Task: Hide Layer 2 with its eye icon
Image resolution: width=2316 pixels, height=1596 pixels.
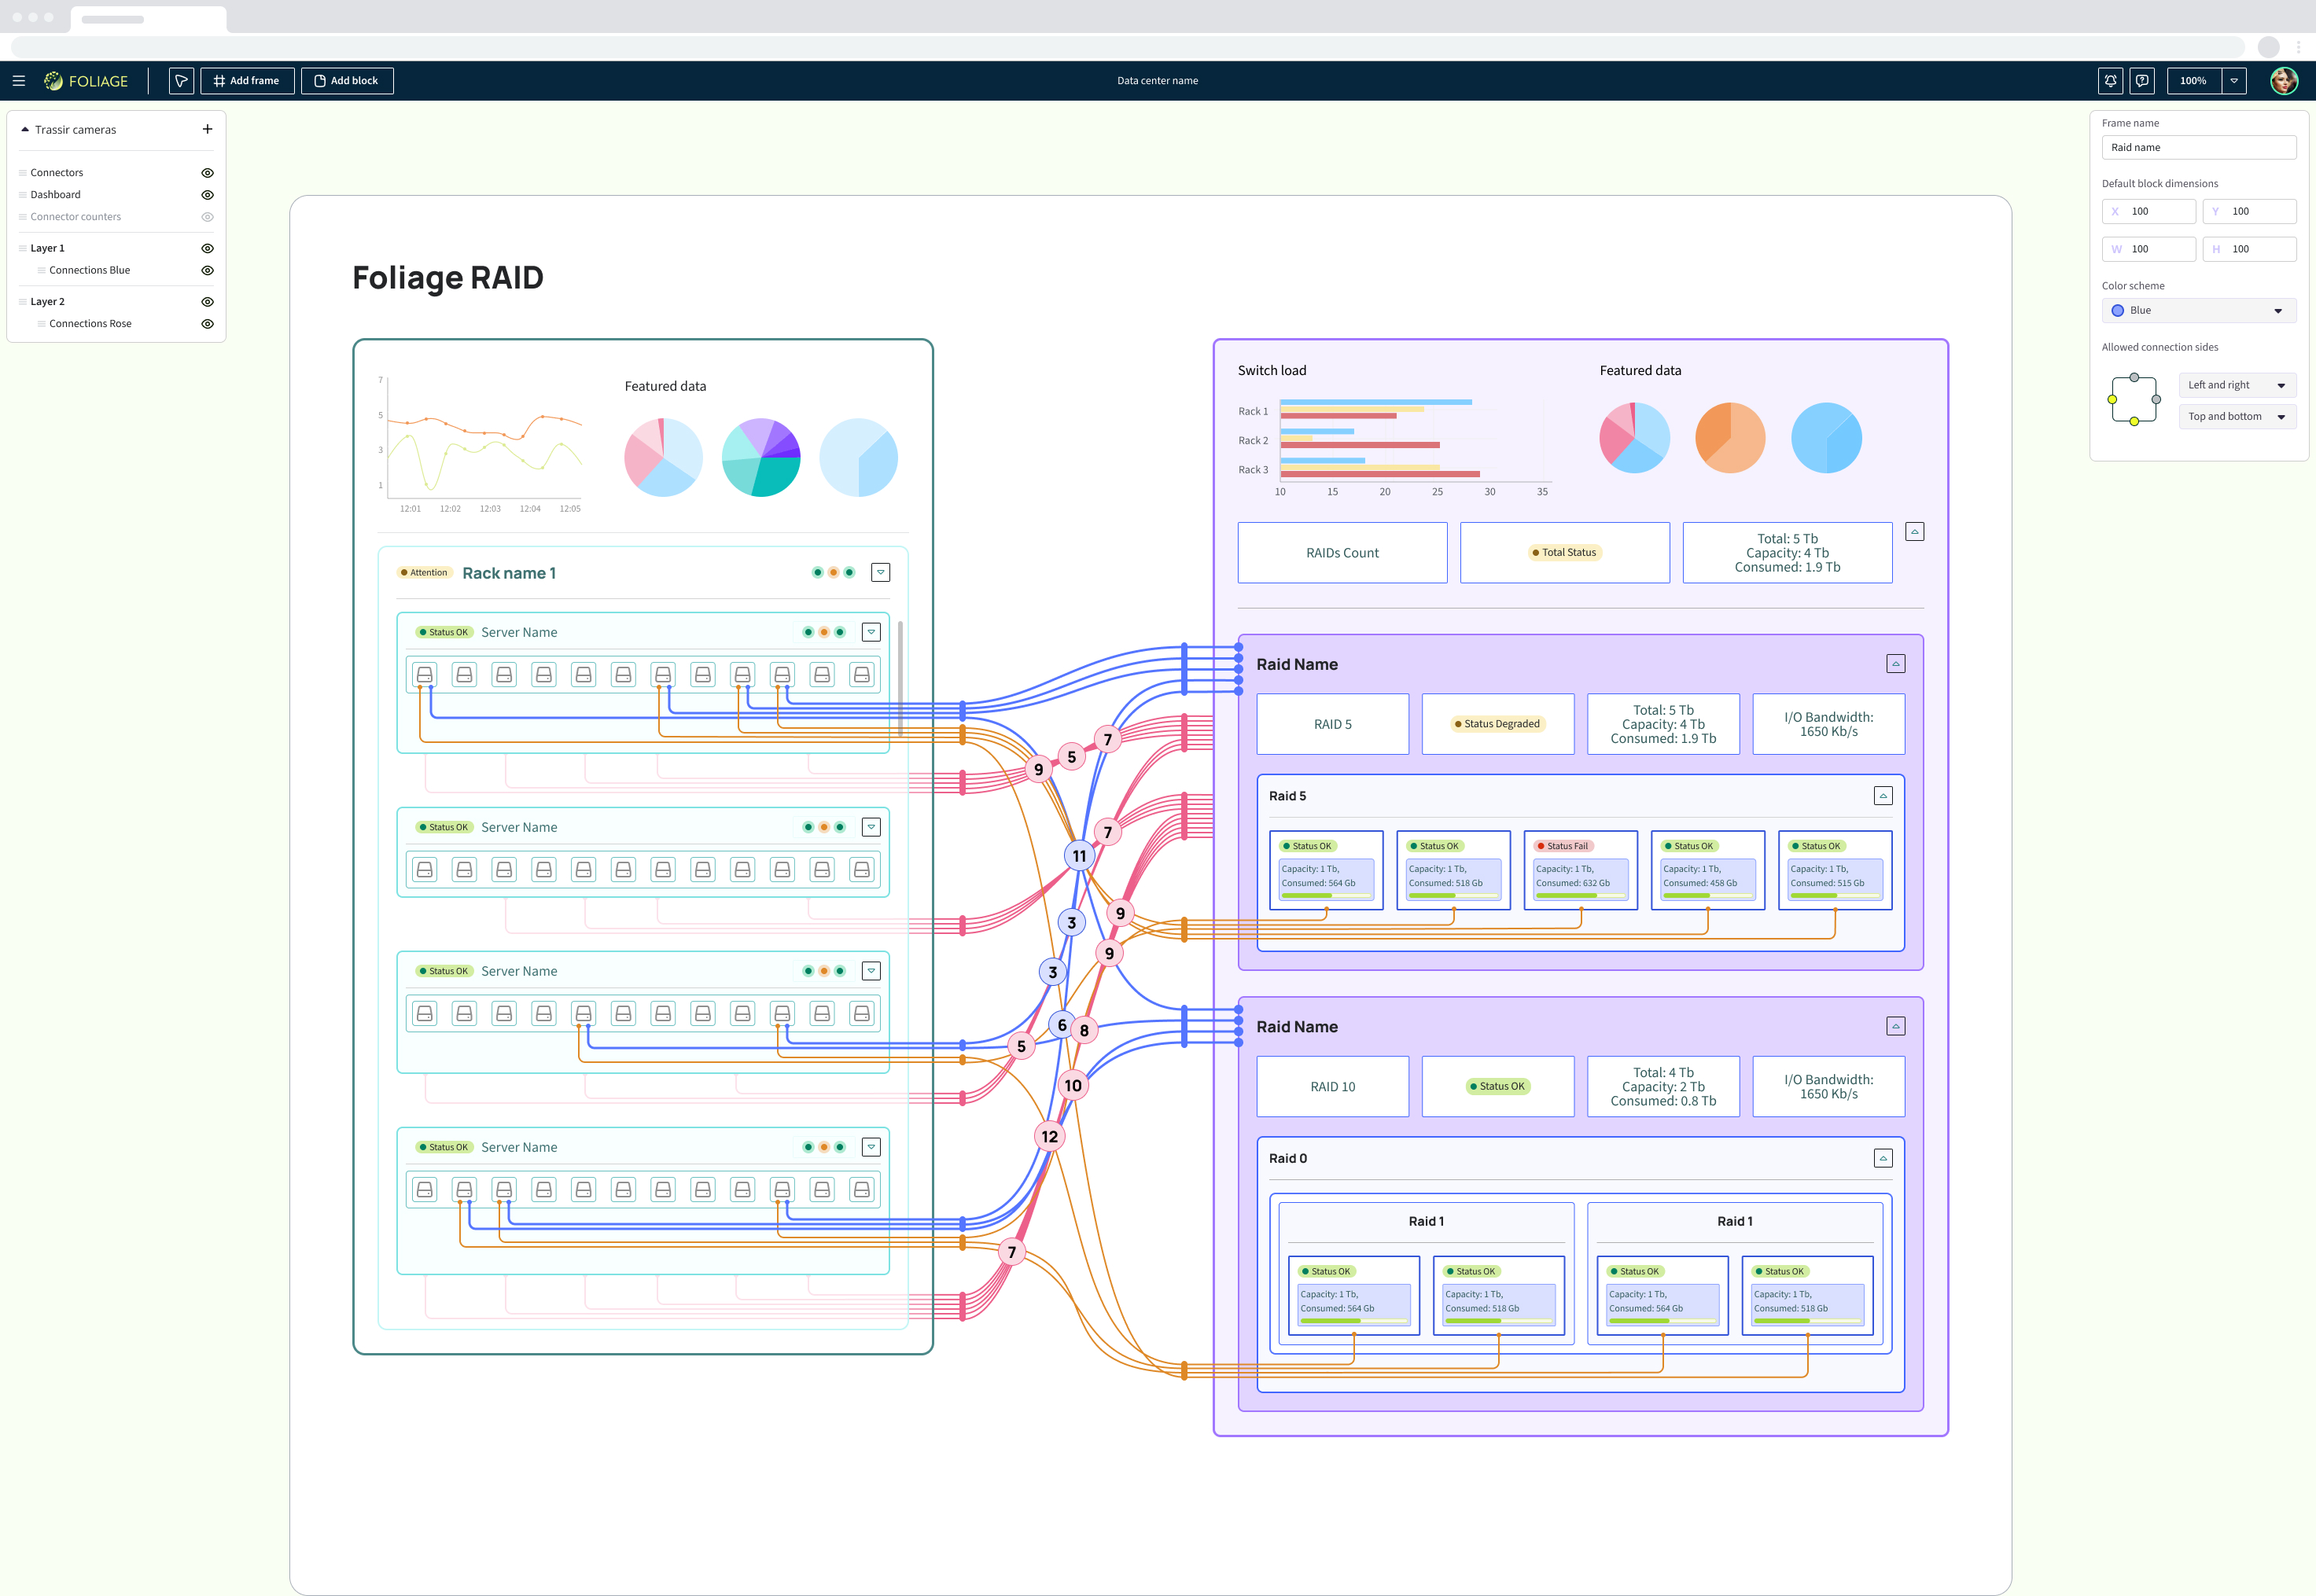Action: click(207, 301)
